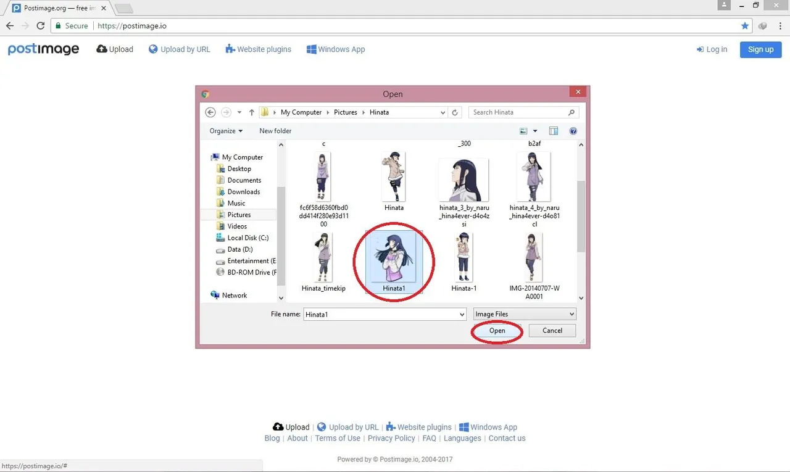Click navigation pane down scroll arrow
Image resolution: width=790 pixels, height=472 pixels.
click(x=281, y=298)
